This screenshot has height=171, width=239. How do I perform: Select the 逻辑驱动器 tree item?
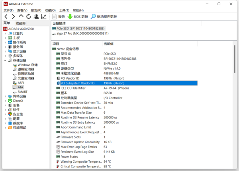click(x=24, y=69)
